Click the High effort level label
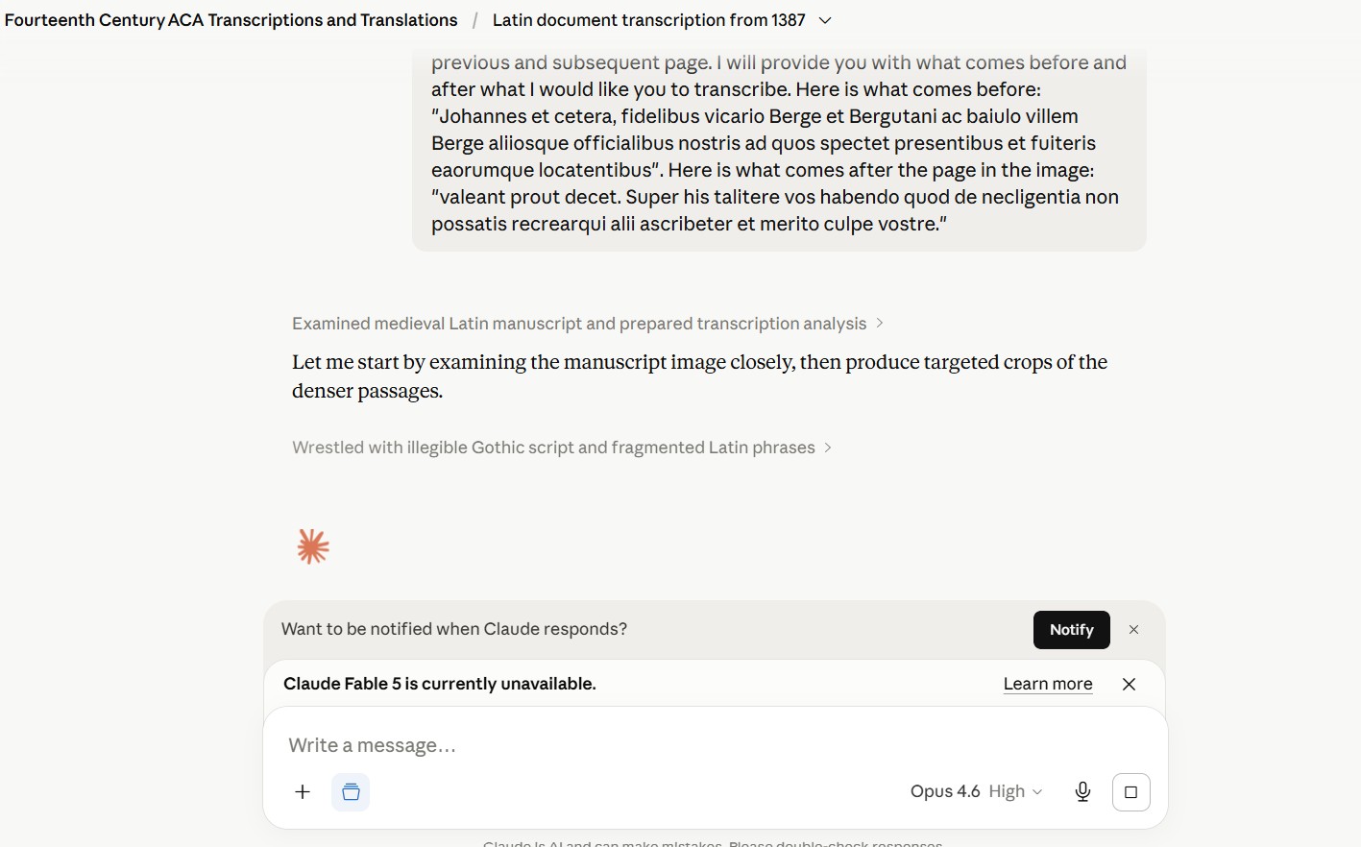This screenshot has height=847, width=1361. click(1007, 791)
